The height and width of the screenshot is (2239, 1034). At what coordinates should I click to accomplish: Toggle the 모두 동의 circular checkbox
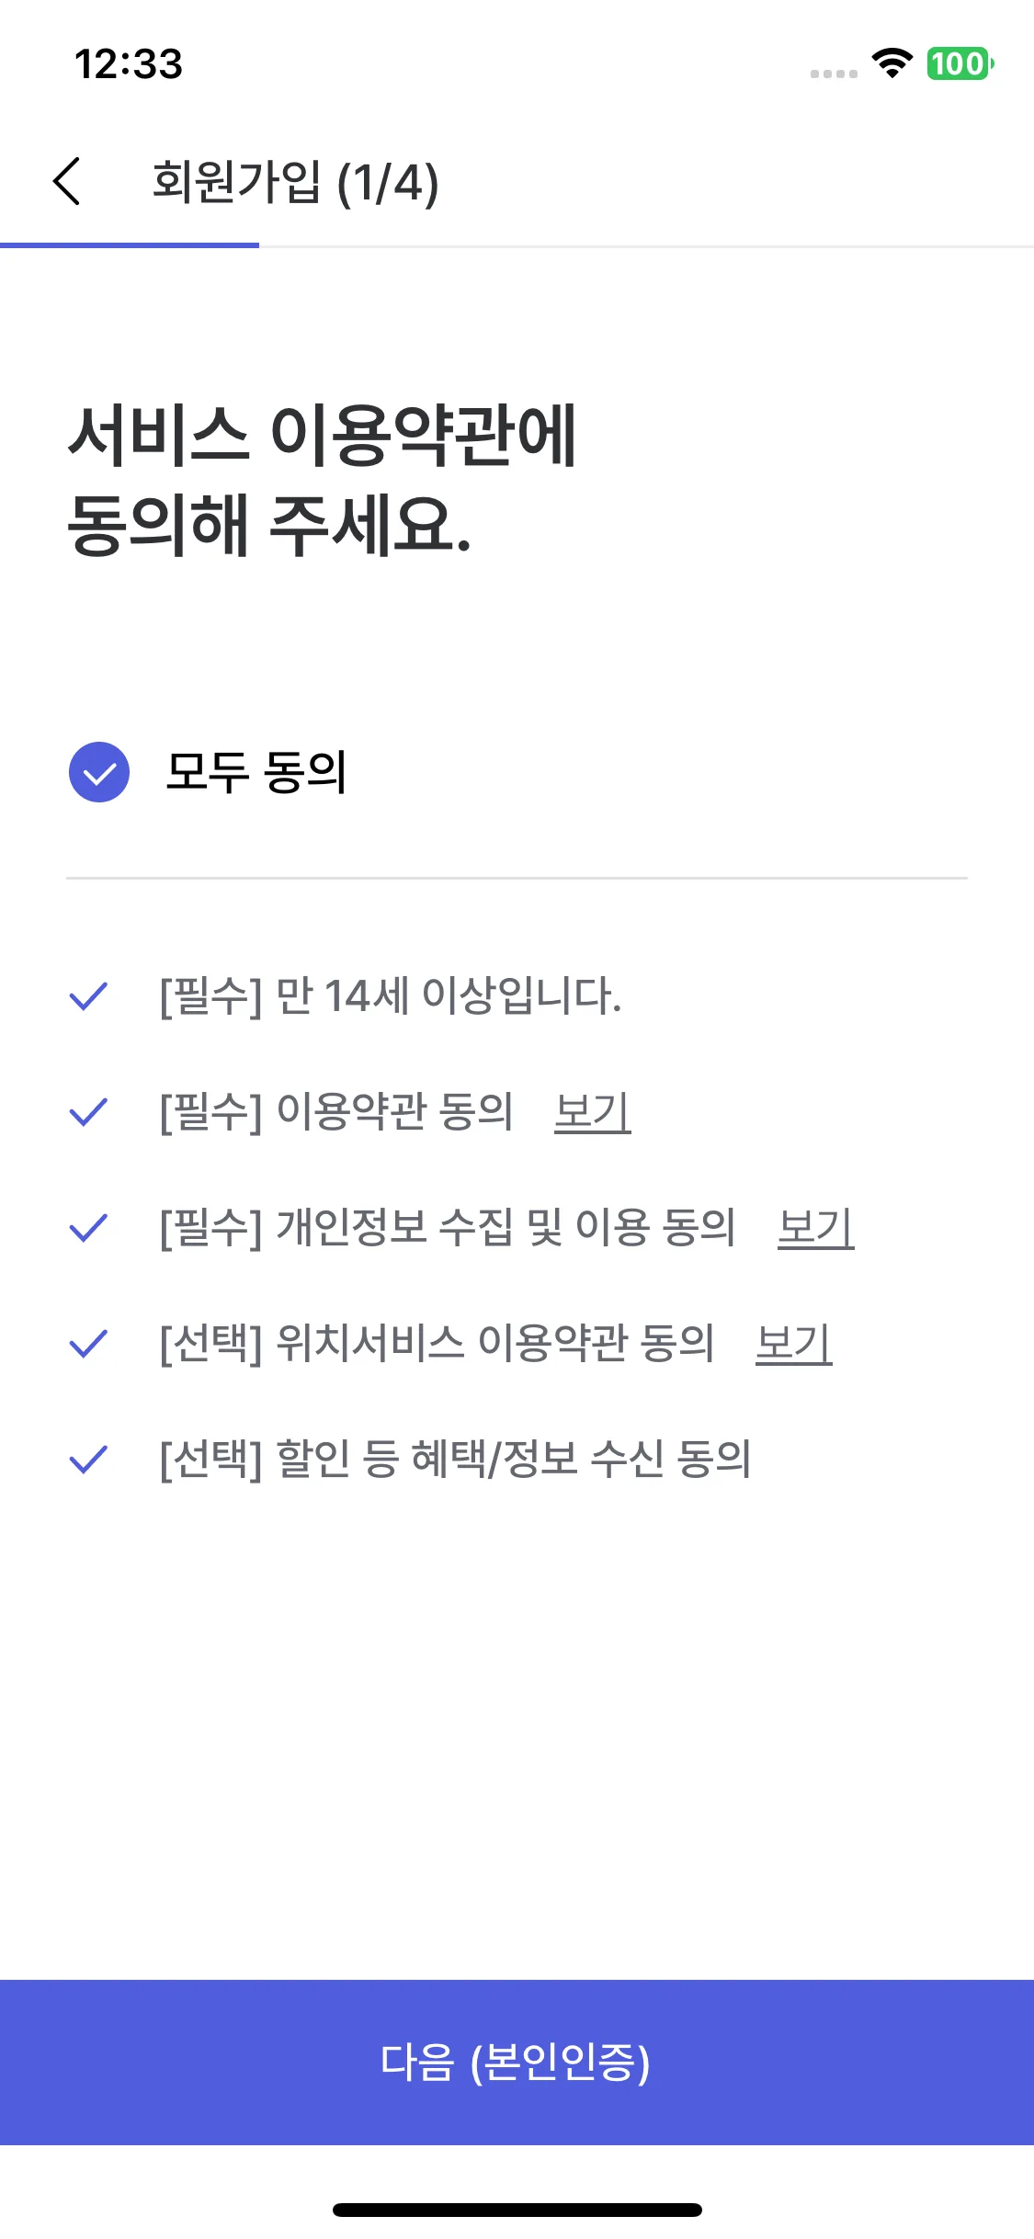tap(99, 772)
